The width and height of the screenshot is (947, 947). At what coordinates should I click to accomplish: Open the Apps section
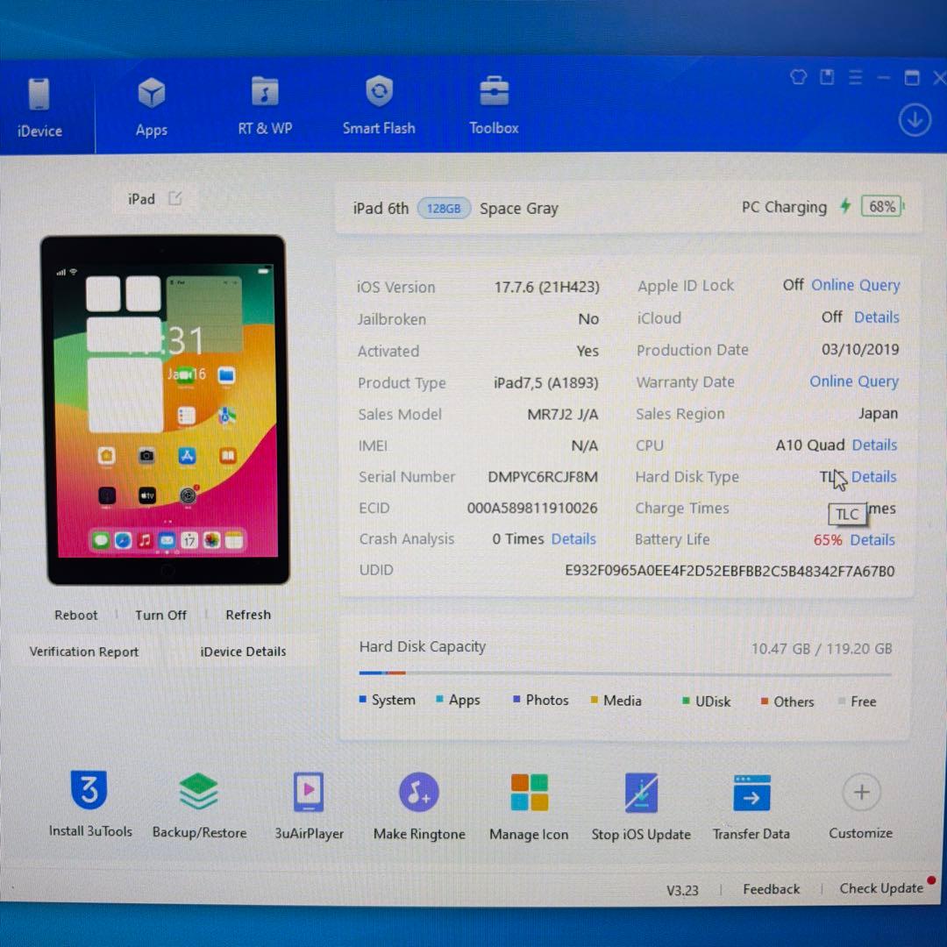(x=151, y=103)
